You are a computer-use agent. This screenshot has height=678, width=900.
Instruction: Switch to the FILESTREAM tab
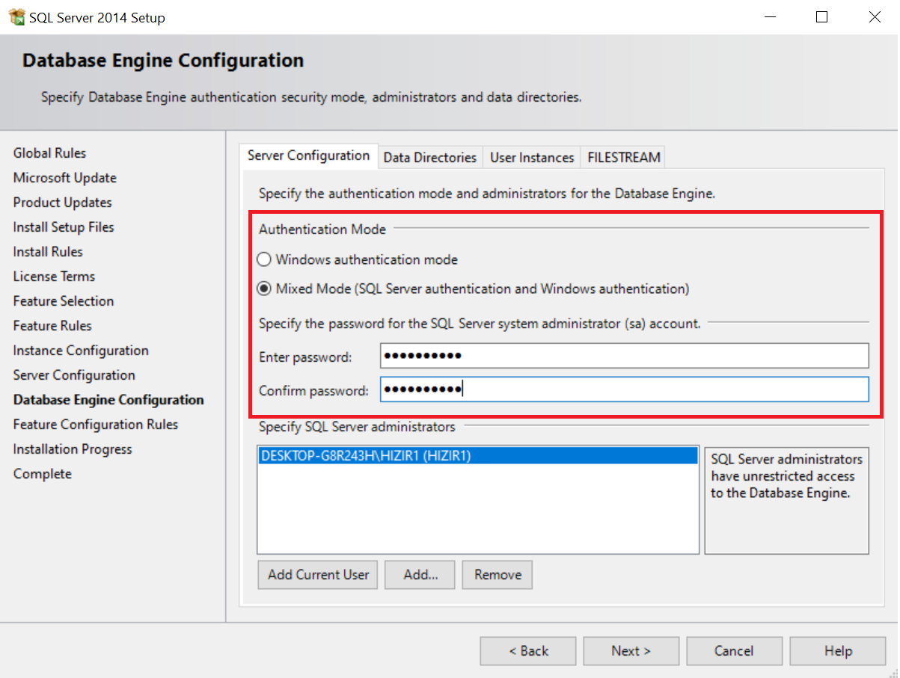coord(624,157)
